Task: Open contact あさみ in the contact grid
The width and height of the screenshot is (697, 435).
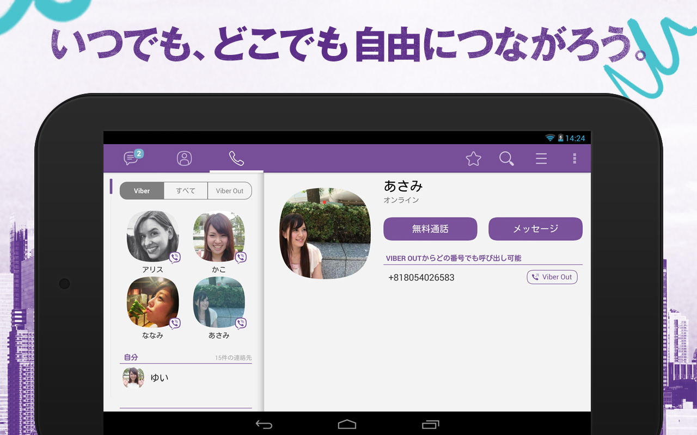Action: (x=219, y=302)
